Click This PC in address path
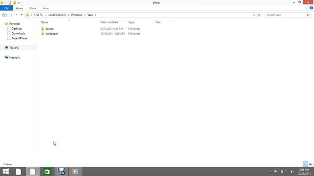314x176 pixels. click(x=38, y=15)
